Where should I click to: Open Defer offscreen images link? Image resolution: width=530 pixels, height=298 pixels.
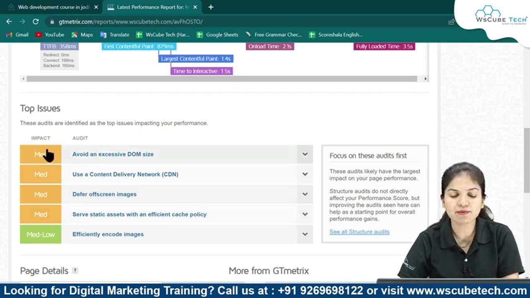point(104,194)
